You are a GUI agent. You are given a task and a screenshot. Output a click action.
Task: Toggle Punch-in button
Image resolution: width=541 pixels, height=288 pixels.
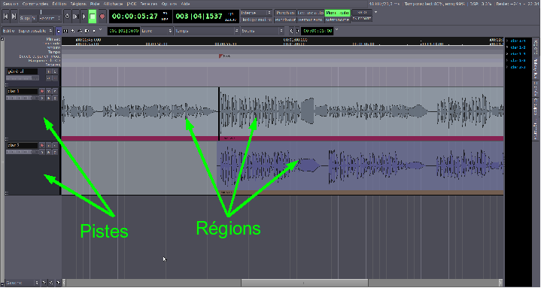tap(285, 13)
